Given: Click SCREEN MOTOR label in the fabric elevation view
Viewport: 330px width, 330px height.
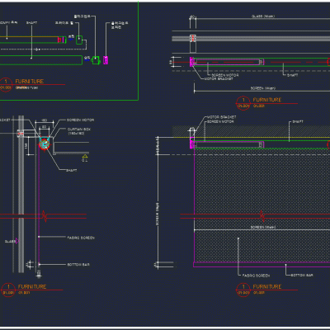Looking at the screenshot, I should pos(220,121).
